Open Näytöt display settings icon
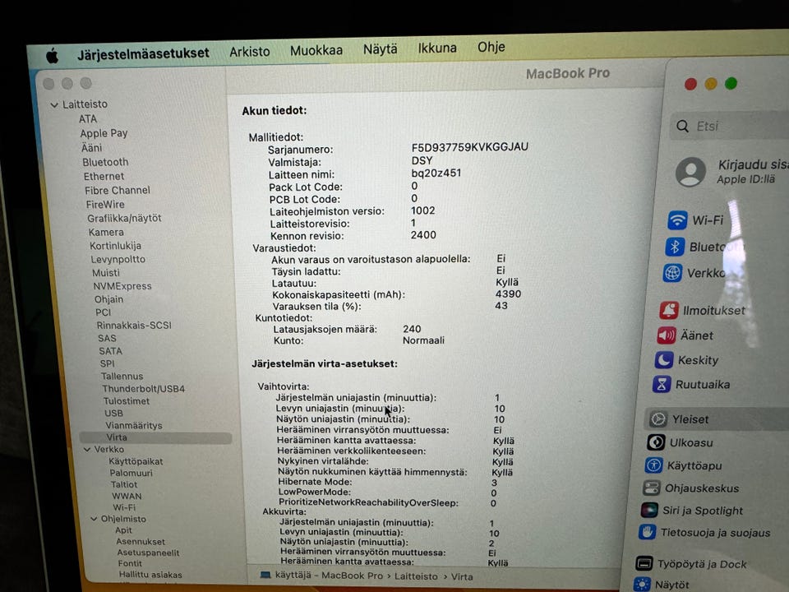Screen dimensions: 789x592 642,584
